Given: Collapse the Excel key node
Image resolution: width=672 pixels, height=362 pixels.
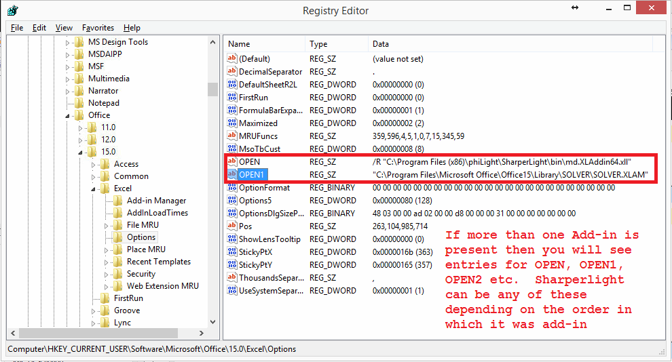Looking at the screenshot, I should (93, 189).
